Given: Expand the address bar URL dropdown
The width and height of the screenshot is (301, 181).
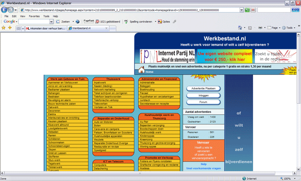Looking at the screenshot, I should 241,10.
